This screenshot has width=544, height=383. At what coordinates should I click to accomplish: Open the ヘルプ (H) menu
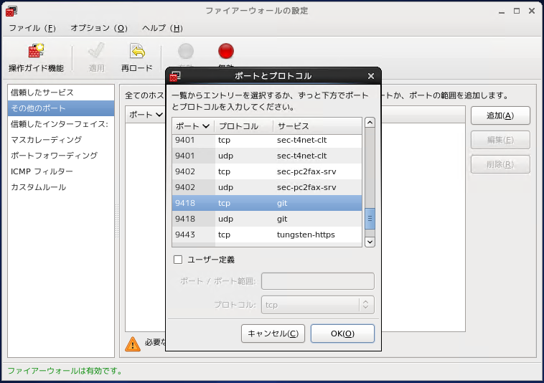(162, 28)
